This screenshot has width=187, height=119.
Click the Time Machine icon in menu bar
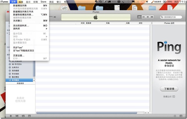(128, 2)
